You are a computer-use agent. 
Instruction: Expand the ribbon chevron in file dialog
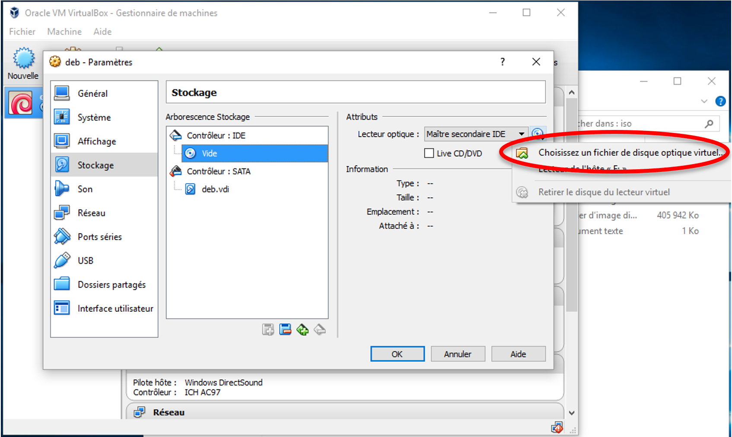pos(704,101)
